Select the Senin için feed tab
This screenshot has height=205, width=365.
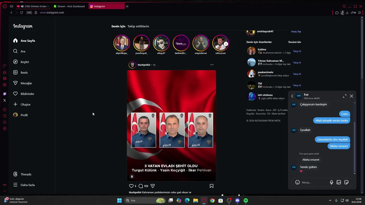pyautogui.click(x=118, y=26)
